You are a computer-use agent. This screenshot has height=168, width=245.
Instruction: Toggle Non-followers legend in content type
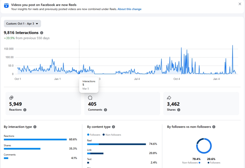[112, 135]
